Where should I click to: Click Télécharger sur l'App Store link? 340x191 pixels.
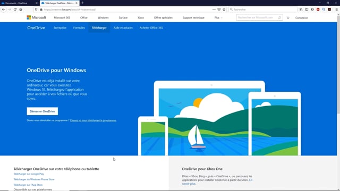click(28, 185)
